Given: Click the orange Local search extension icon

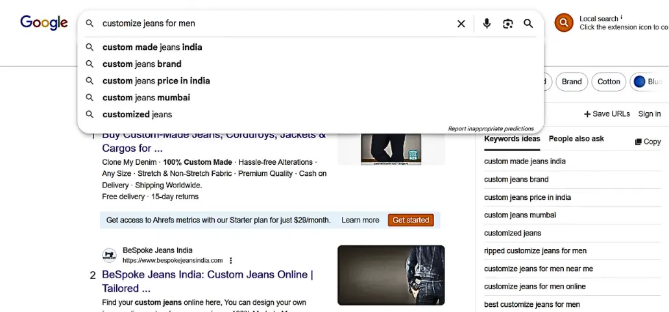Looking at the screenshot, I should pyautogui.click(x=564, y=23).
